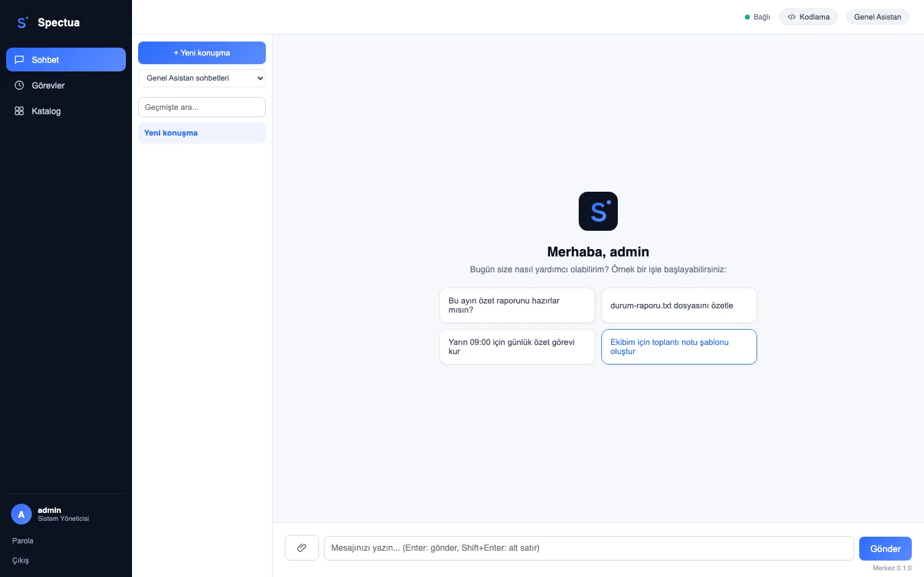Viewport: 924px width, 577px height.
Task: Open Sohbet via its chat bubble icon
Action: click(x=20, y=60)
